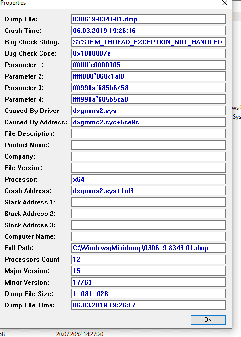This screenshot has height=337, width=241.
Task: Click the 'Dump File Time:' label
Action: (30, 305)
